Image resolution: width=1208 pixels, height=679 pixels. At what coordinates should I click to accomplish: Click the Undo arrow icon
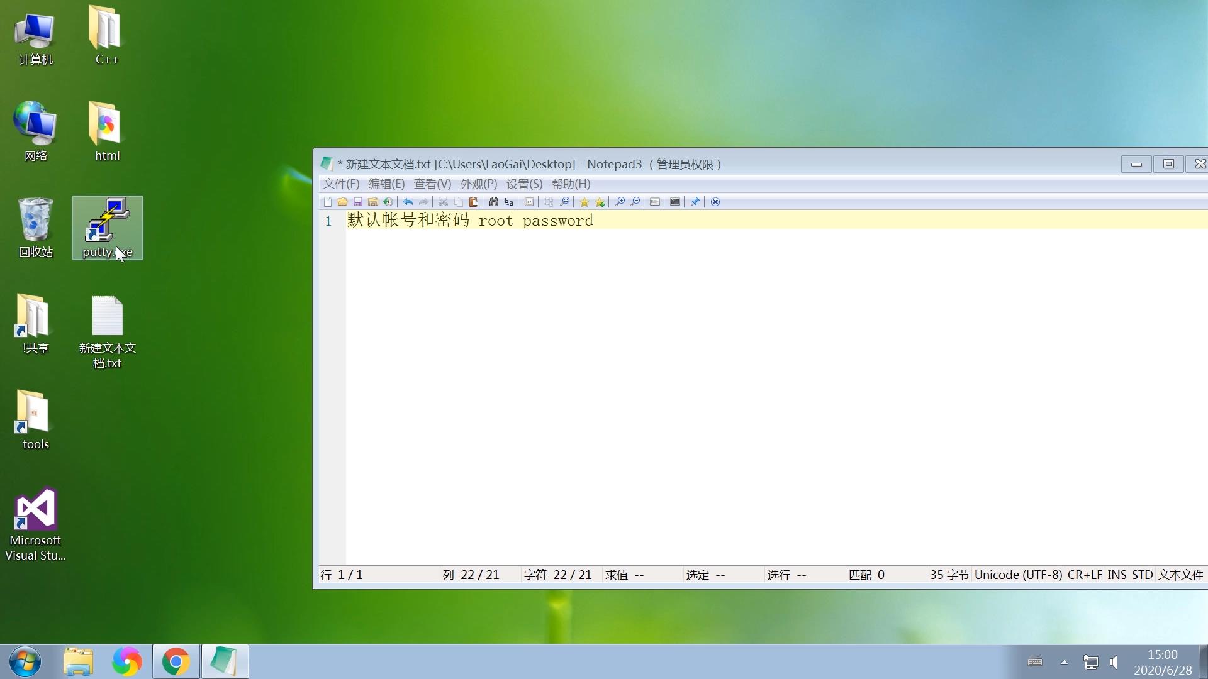point(408,202)
